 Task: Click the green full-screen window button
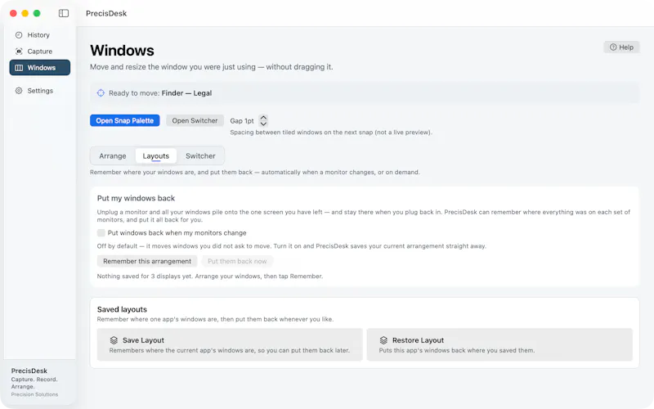click(37, 13)
